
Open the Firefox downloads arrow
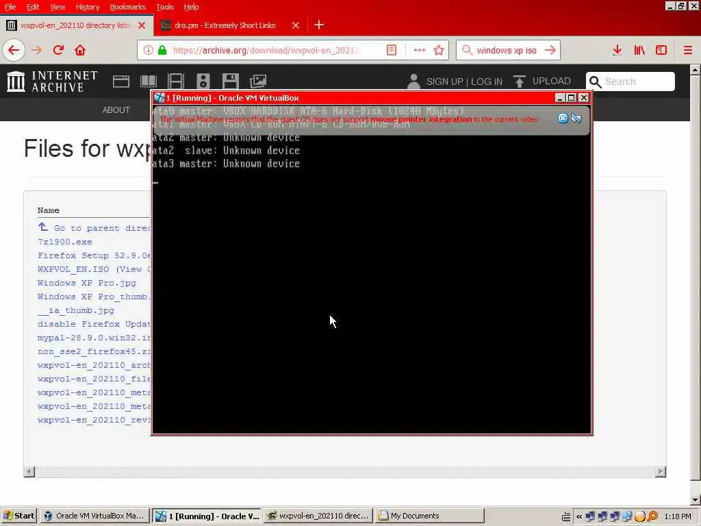pos(617,50)
